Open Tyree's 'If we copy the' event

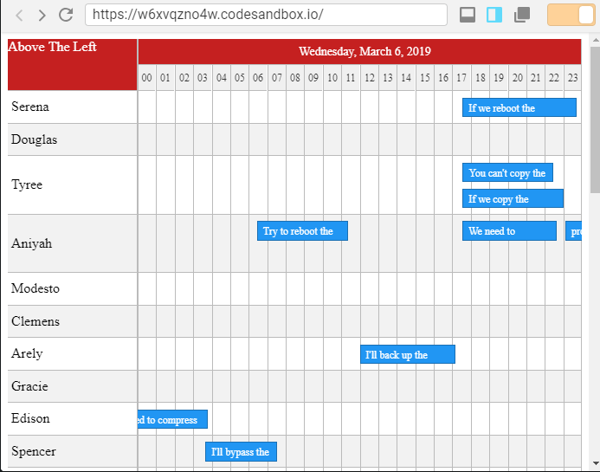pos(513,198)
